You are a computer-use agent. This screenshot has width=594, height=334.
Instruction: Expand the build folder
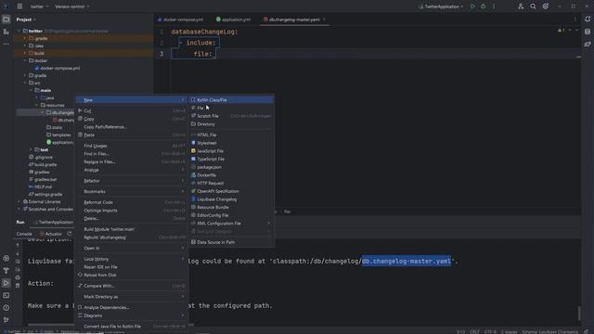click(x=25, y=53)
